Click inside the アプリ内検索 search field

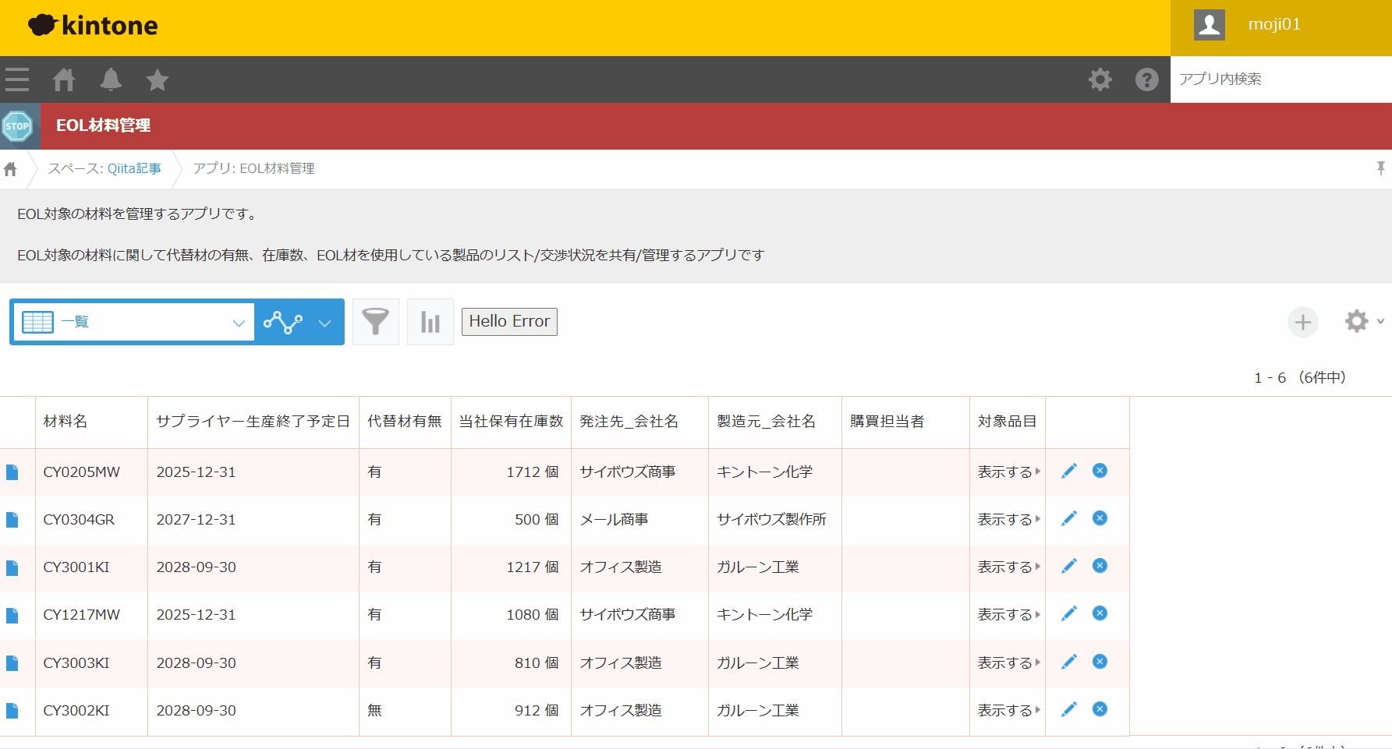tap(1271, 79)
